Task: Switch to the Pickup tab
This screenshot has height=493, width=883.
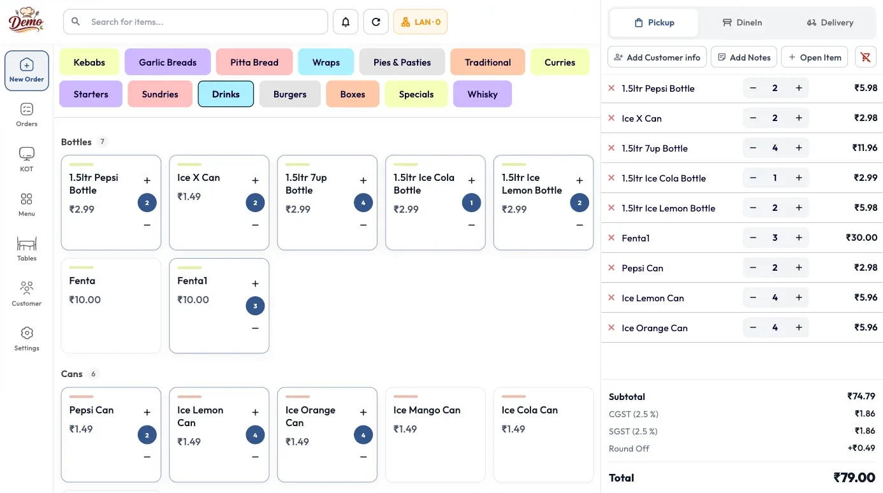Action: 654,22
